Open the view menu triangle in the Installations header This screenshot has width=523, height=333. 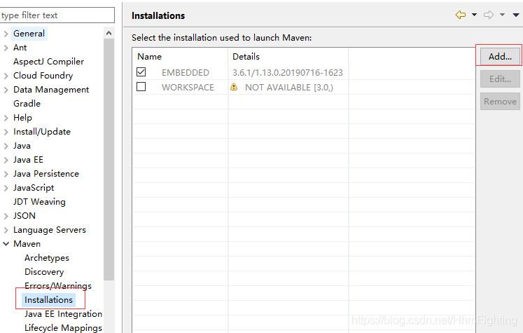pyautogui.click(x=516, y=15)
